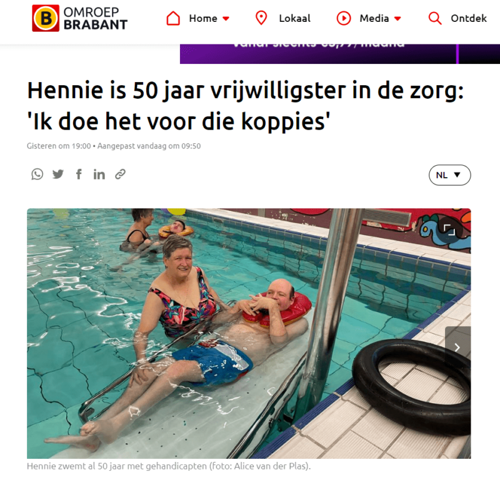Open the Lokaal menu item
This screenshot has width=500, height=477.
(294, 18)
